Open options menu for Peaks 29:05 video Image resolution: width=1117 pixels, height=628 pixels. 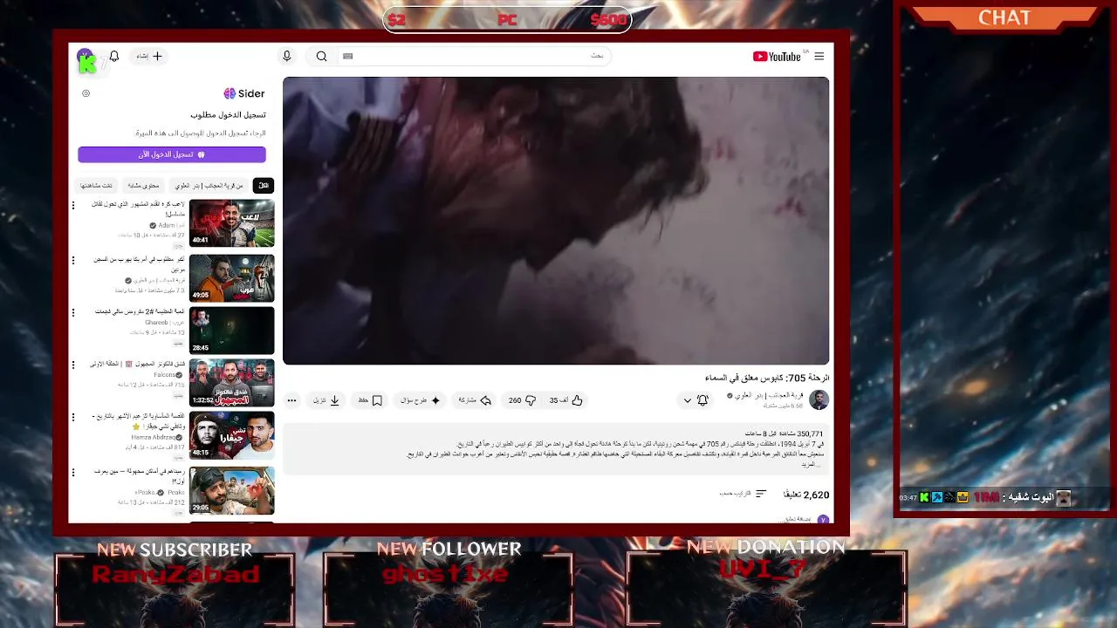(73, 473)
